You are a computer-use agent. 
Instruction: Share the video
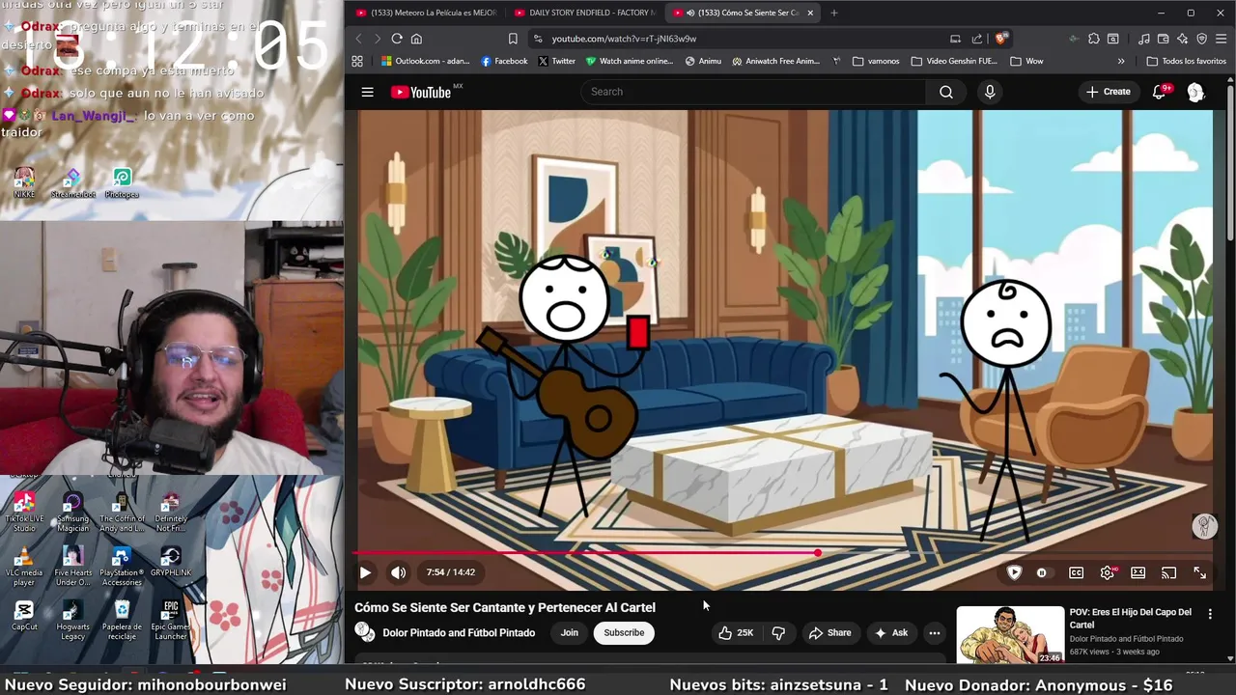pos(830,633)
